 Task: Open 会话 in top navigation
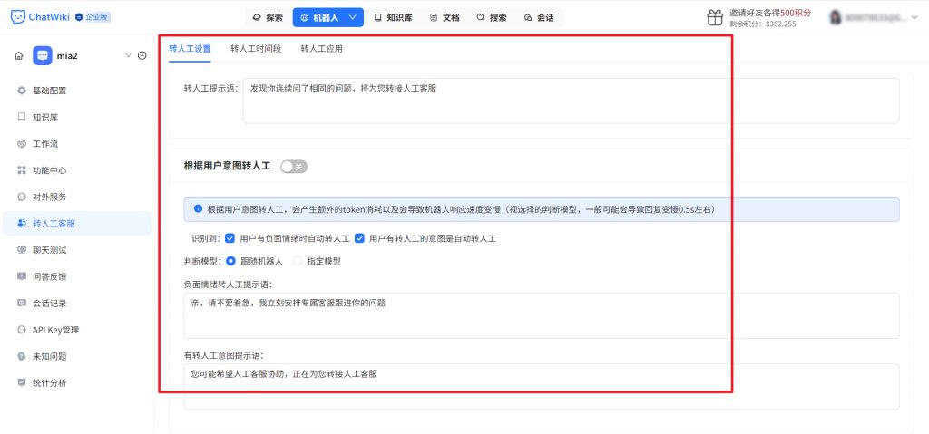click(539, 18)
